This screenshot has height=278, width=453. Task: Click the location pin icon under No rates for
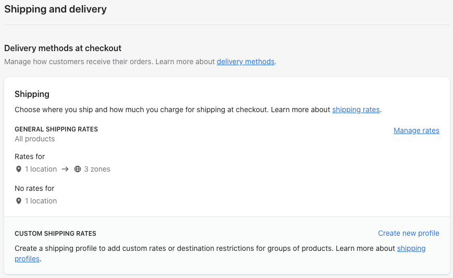tap(19, 201)
